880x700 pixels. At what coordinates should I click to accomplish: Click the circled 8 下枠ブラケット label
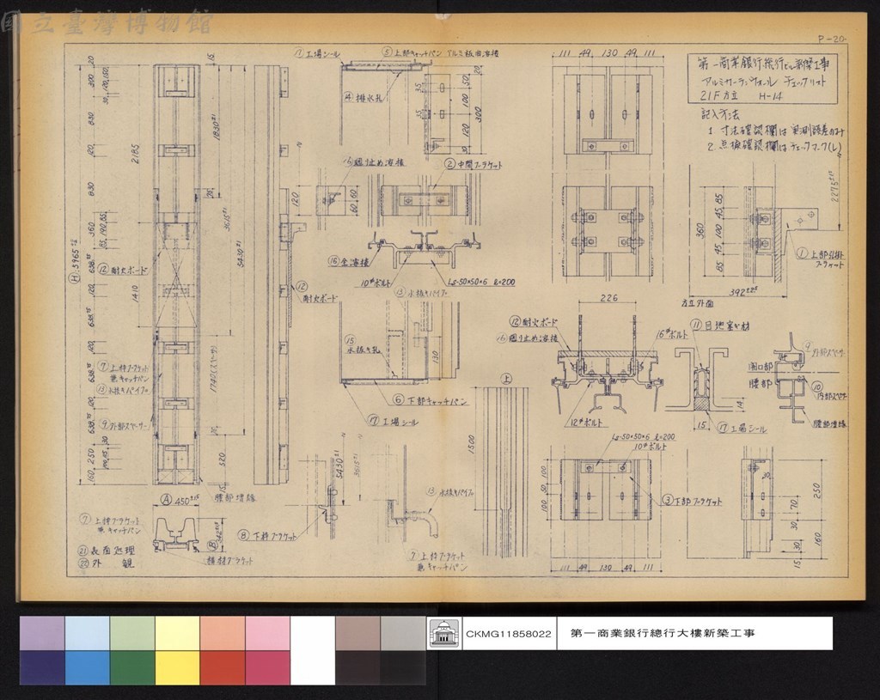coord(267,535)
